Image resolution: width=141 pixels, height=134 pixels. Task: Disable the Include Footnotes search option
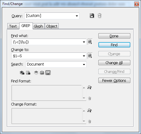(x=48, y=73)
